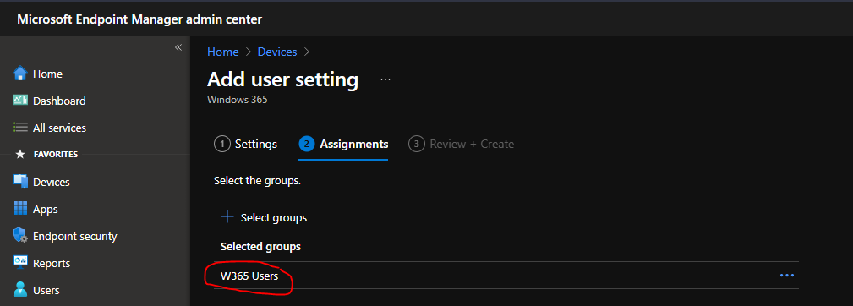
Task: Click the Endpoint security shield icon
Action: tap(20, 236)
